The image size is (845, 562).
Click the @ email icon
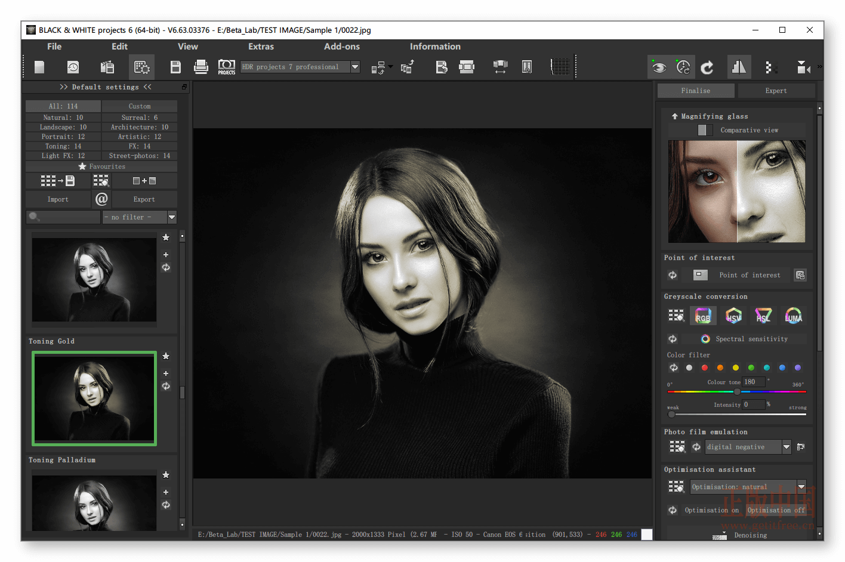pyautogui.click(x=101, y=199)
